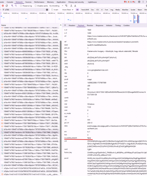Open DevTools settings gear
The image size is (147, 176).
tap(139, 2)
